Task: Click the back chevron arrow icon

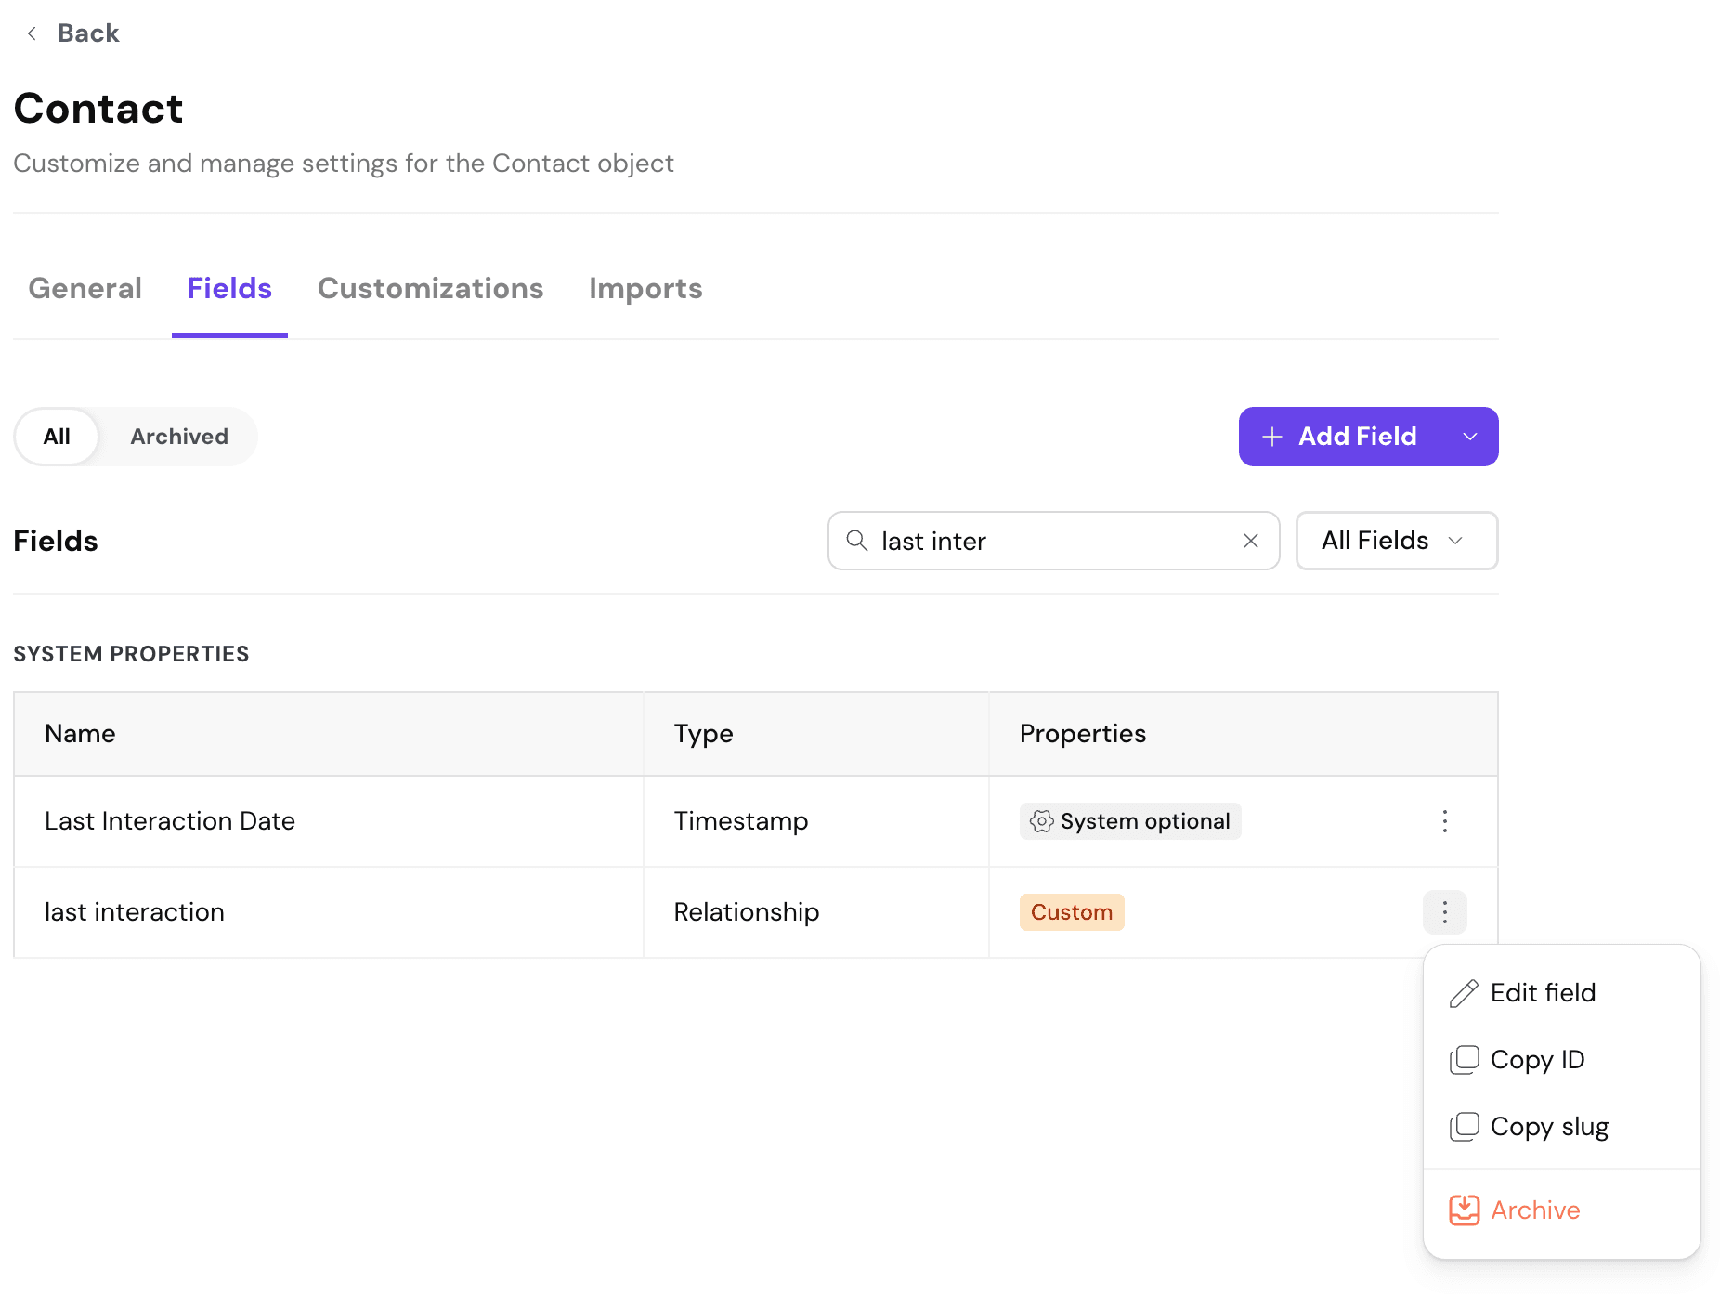Action: 32,33
